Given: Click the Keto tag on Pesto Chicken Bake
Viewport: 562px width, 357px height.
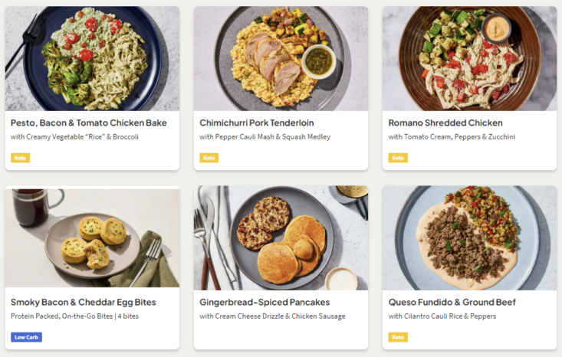Looking at the screenshot, I should 20,158.
